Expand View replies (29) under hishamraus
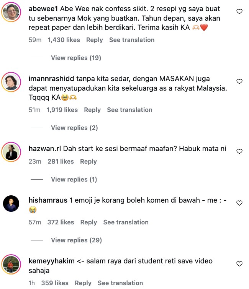Image resolution: width=249 pixels, height=289 pixels. (77, 240)
